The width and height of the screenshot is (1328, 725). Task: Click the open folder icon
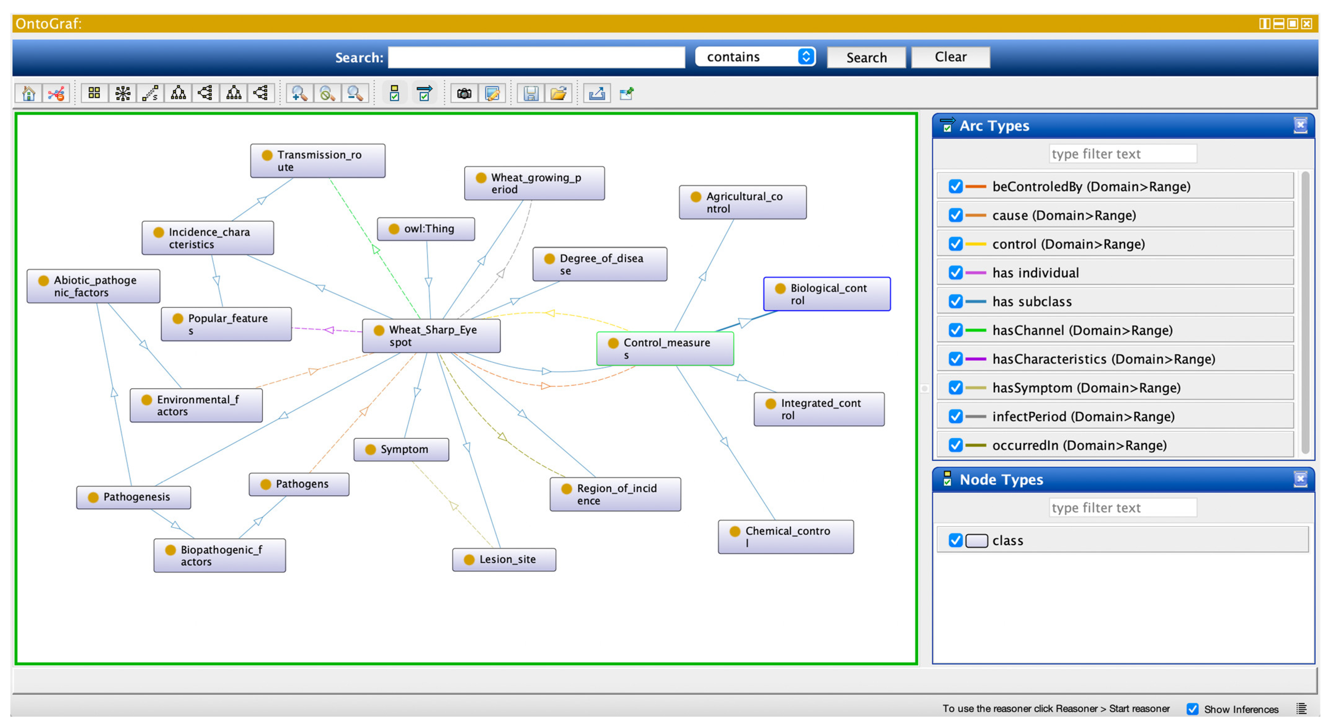(558, 93)
